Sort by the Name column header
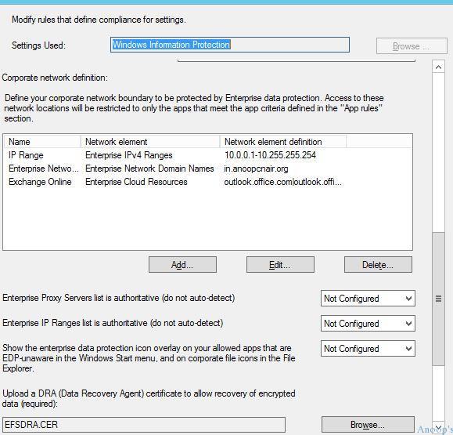Image resolution: width=453 pixels, height=435 pixels. click(x=42, y=142)
